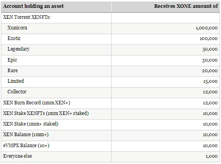Viewport: 221px width, 164px height.
Task: Click the 100,000 amount for Exotic
Action: [208, 39]
